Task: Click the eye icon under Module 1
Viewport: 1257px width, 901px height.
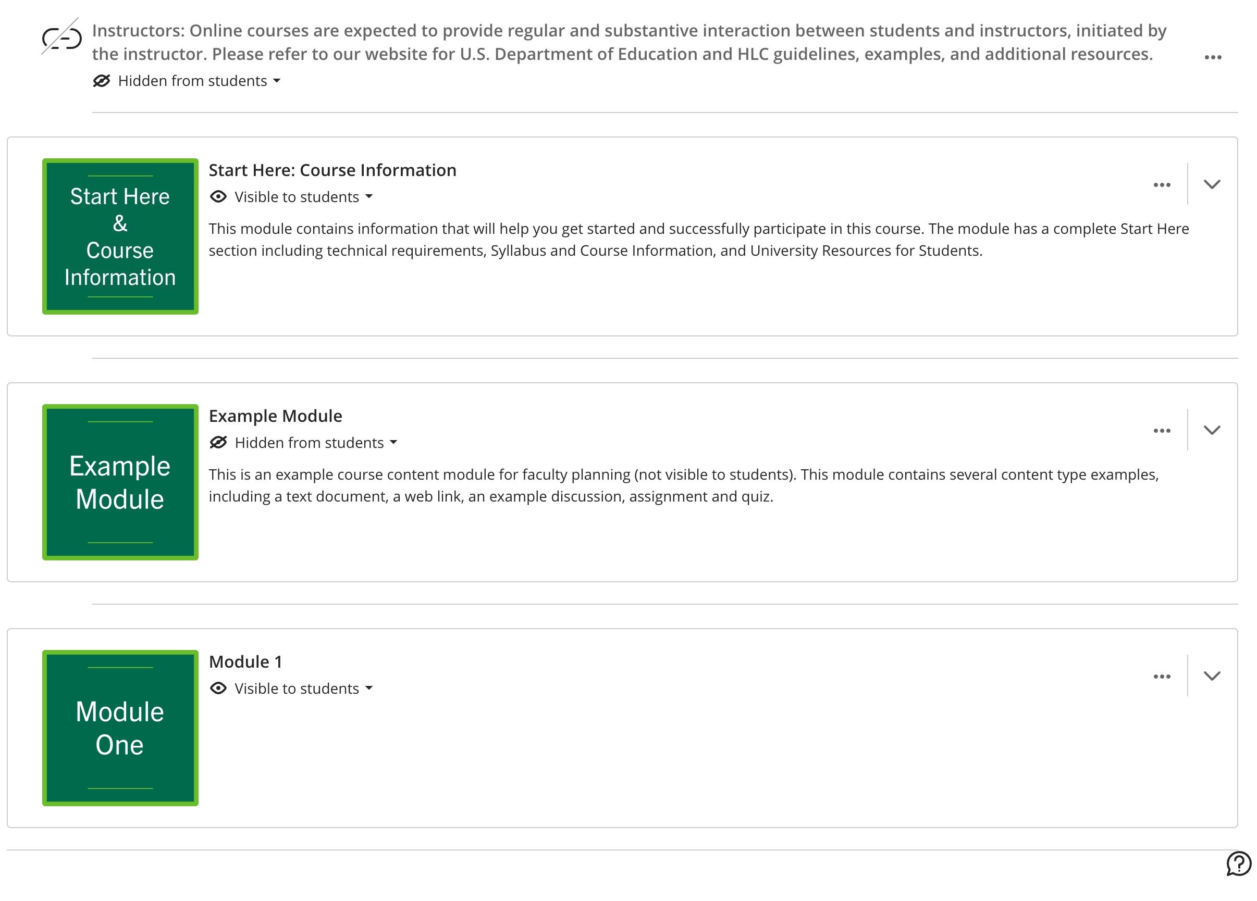Action: 218,689
